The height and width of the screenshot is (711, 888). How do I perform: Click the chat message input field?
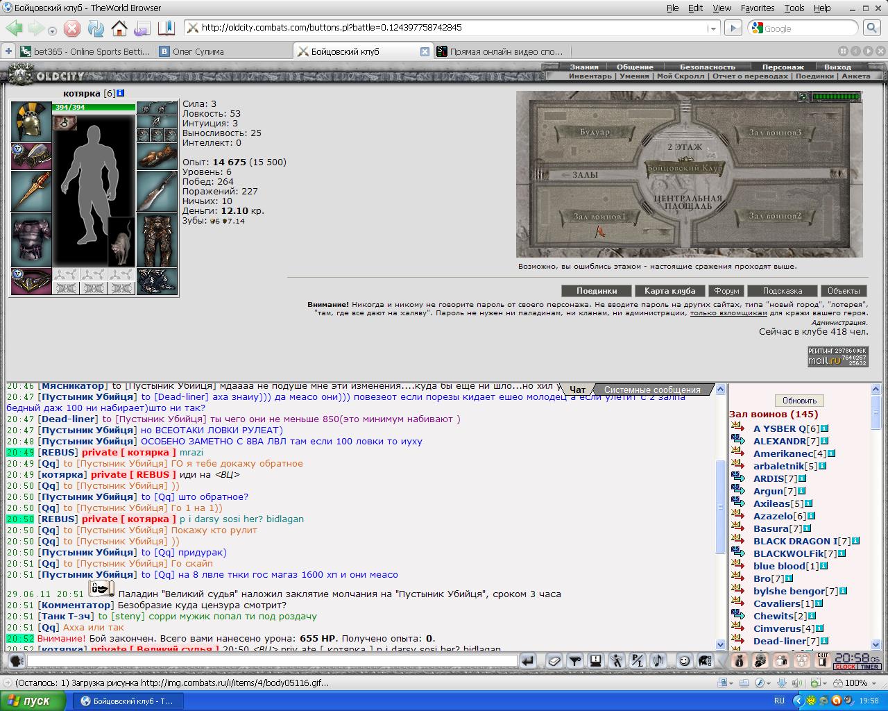click(x=271, y=660)
